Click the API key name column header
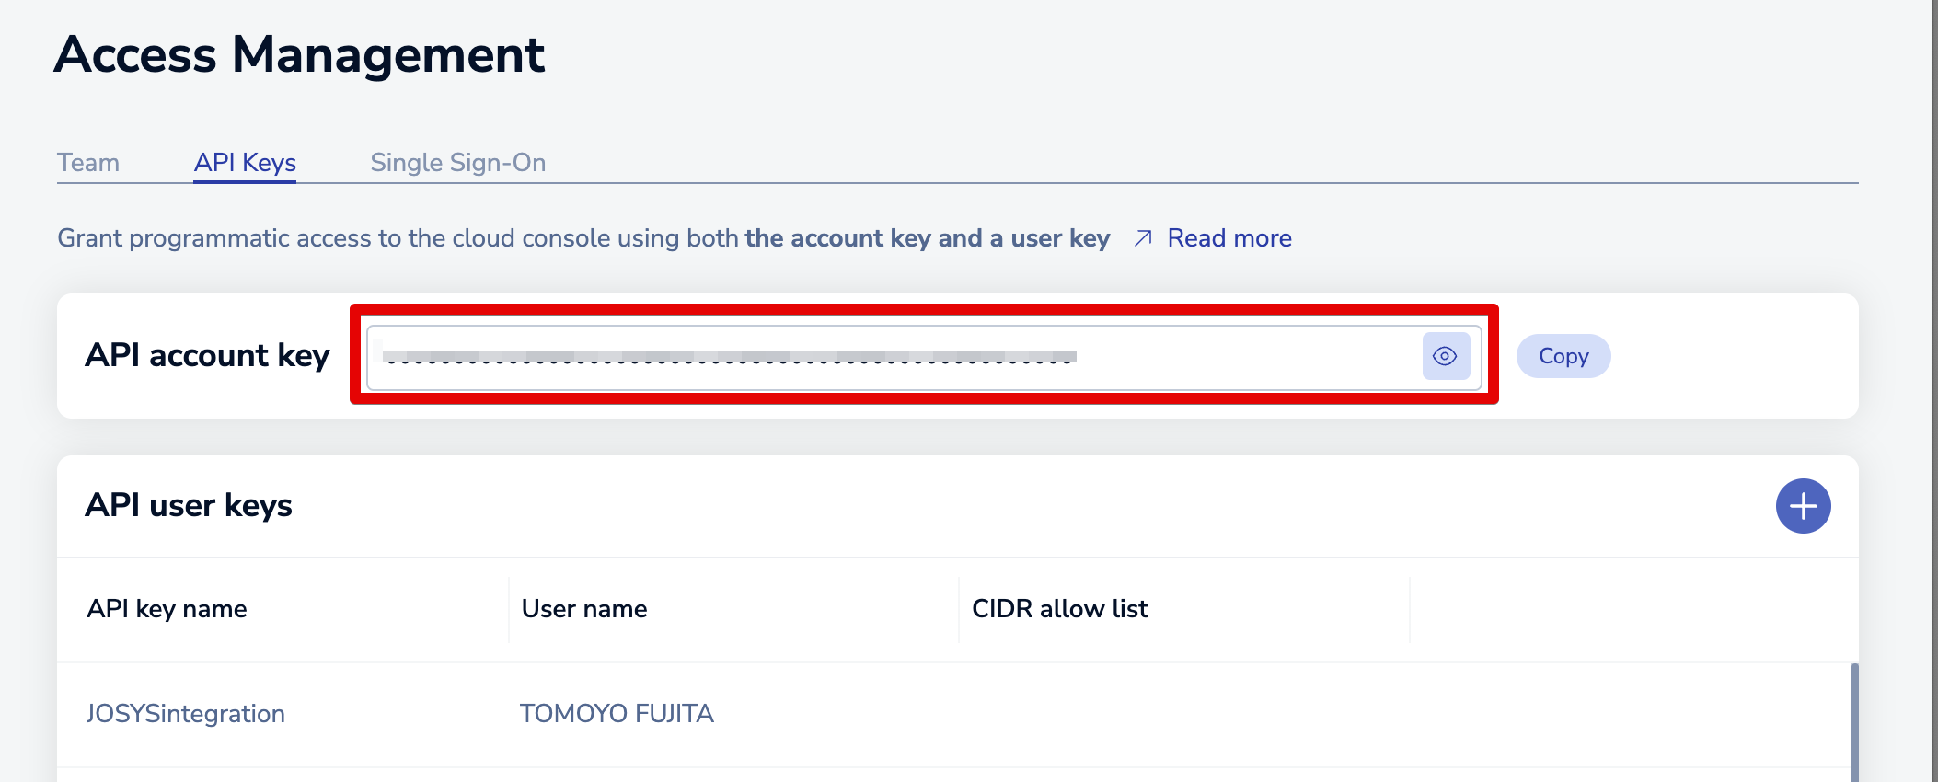1938x782 pixels. [x=167, y=609]
